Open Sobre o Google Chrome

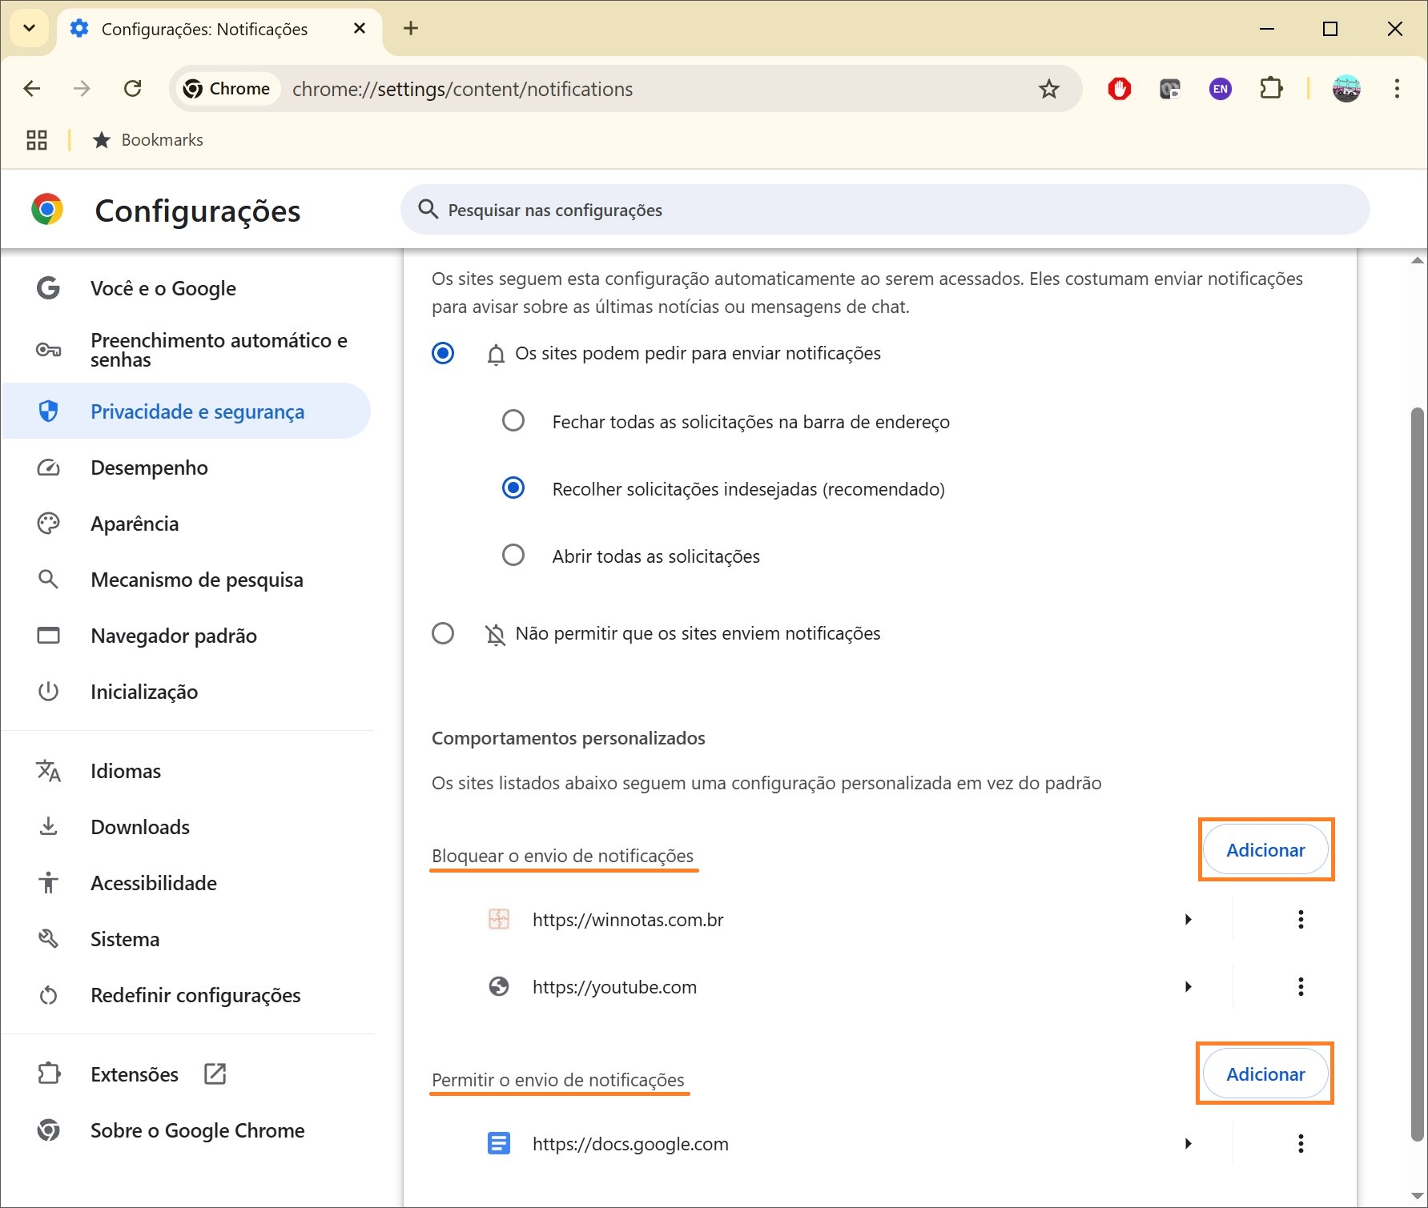pyautogui.click(x=186, y=1130)
